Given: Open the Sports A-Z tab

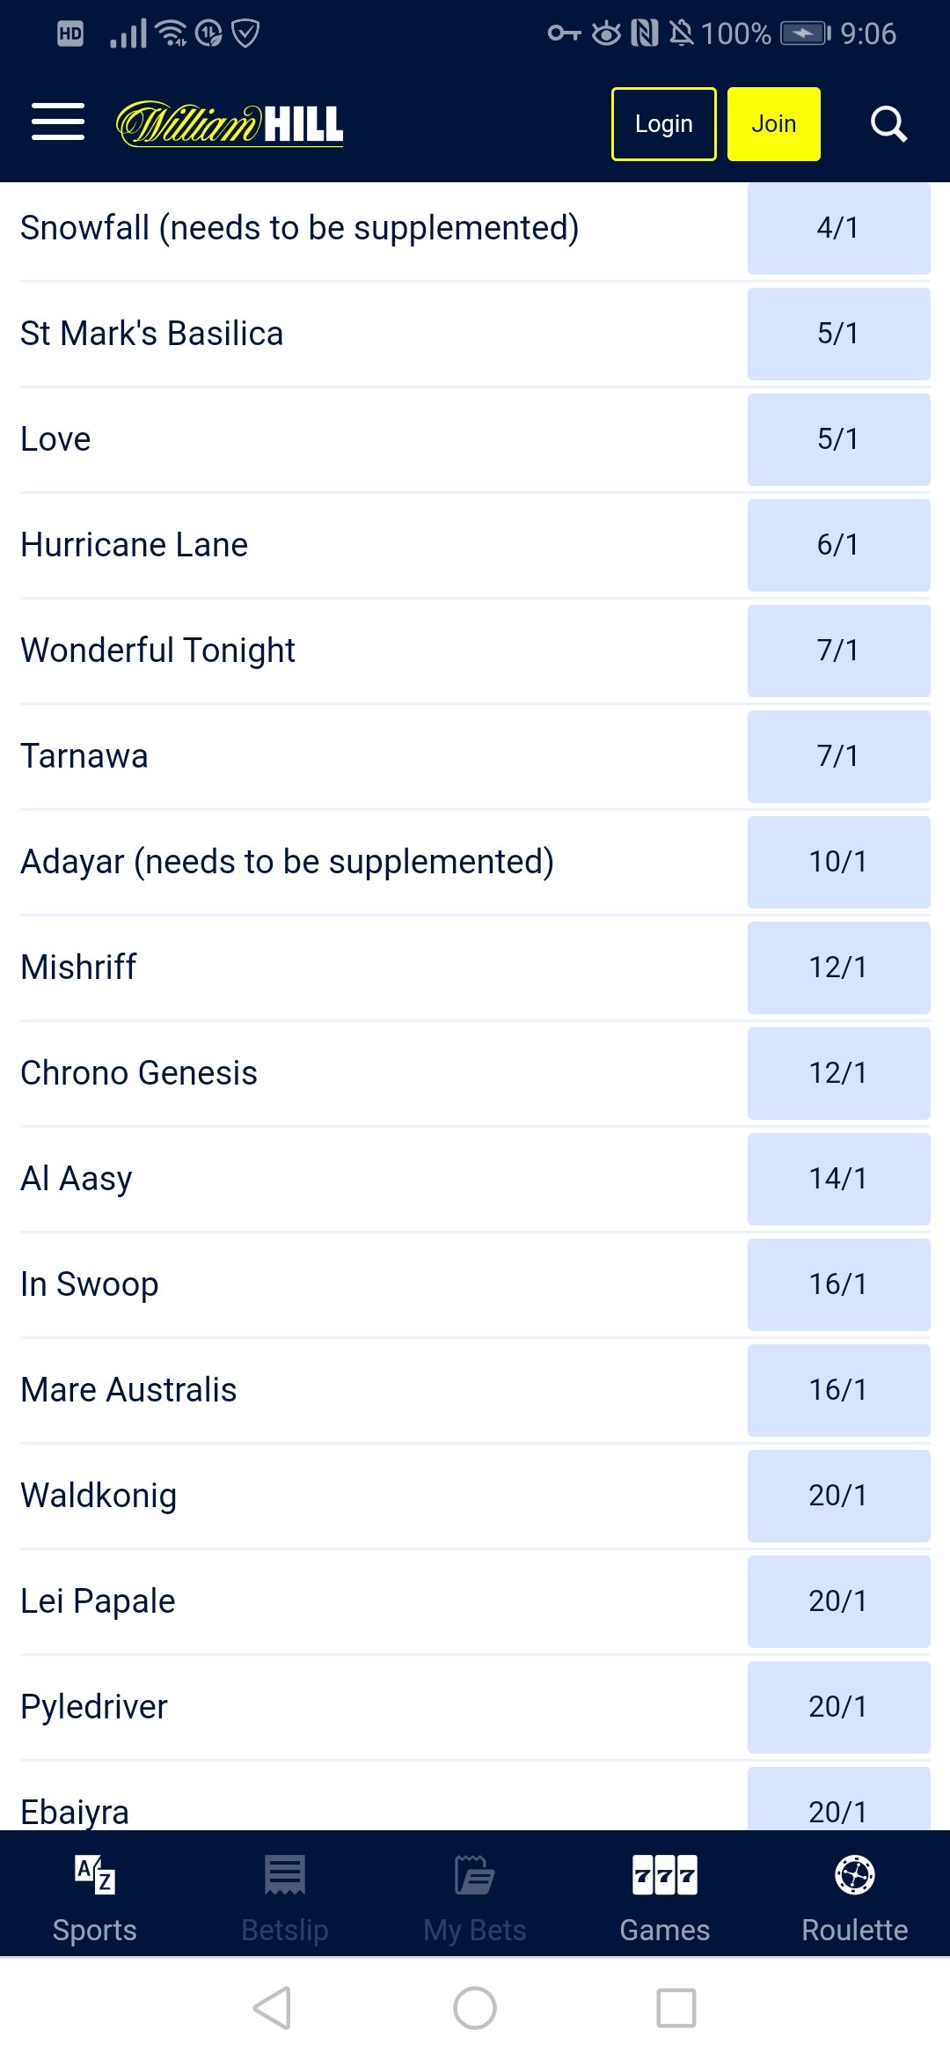Looking at the screenshot, I should [95, 1895].
